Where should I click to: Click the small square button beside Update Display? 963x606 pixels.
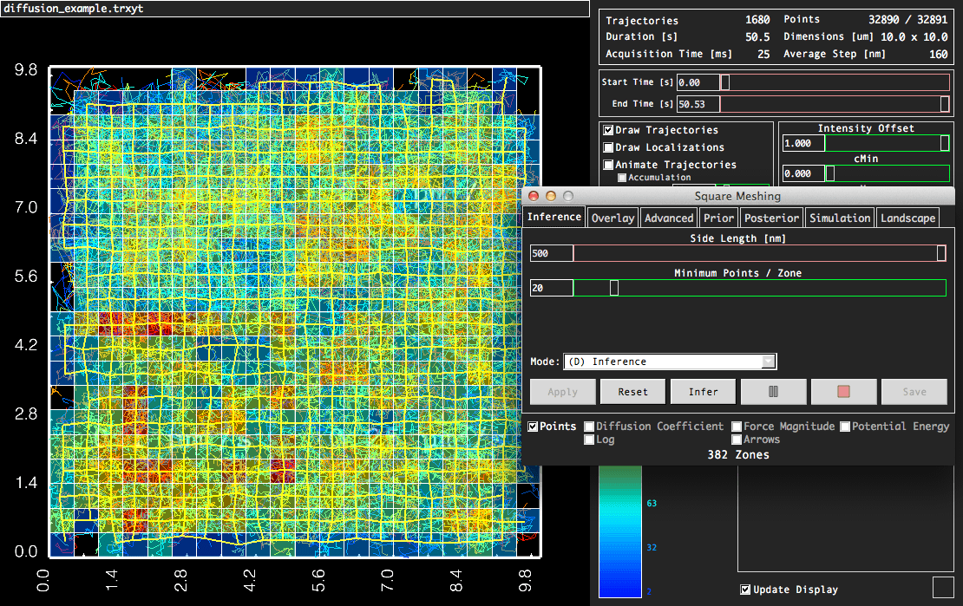942,587
